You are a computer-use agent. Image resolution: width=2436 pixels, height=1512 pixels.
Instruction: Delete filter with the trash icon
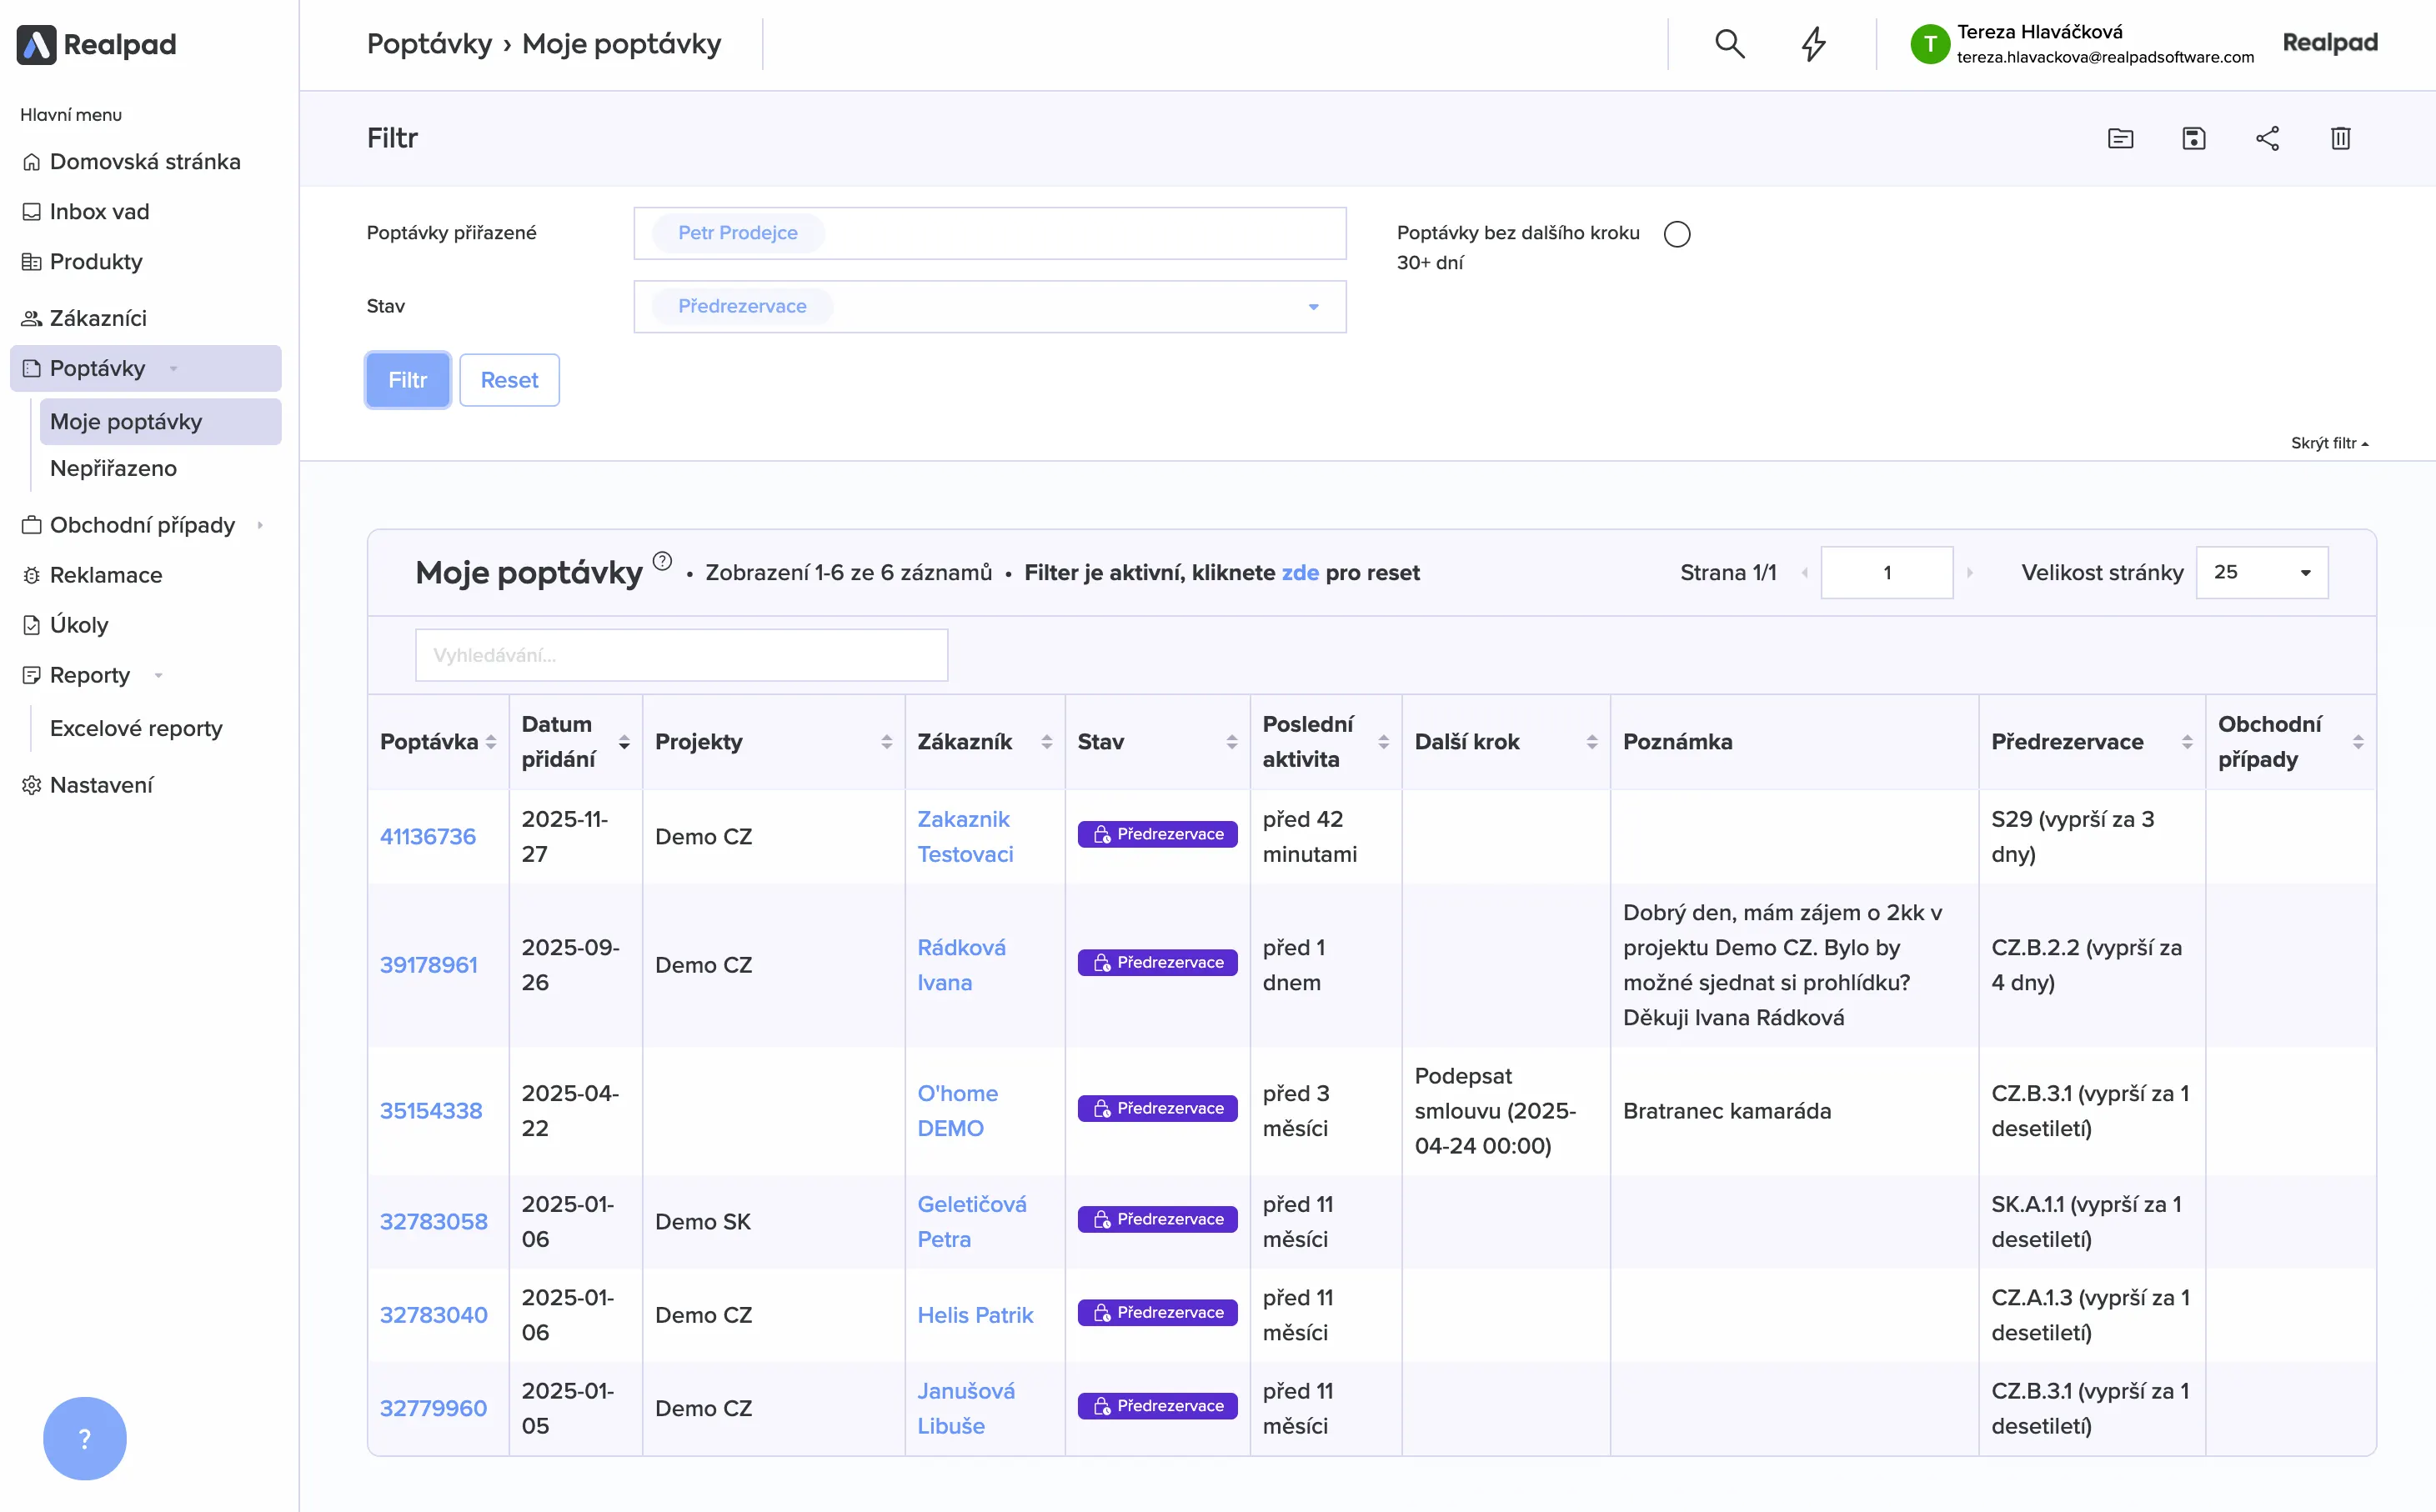coord(2340,138)
